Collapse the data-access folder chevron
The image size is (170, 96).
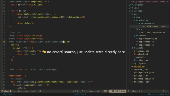click(x=137, y=23)
